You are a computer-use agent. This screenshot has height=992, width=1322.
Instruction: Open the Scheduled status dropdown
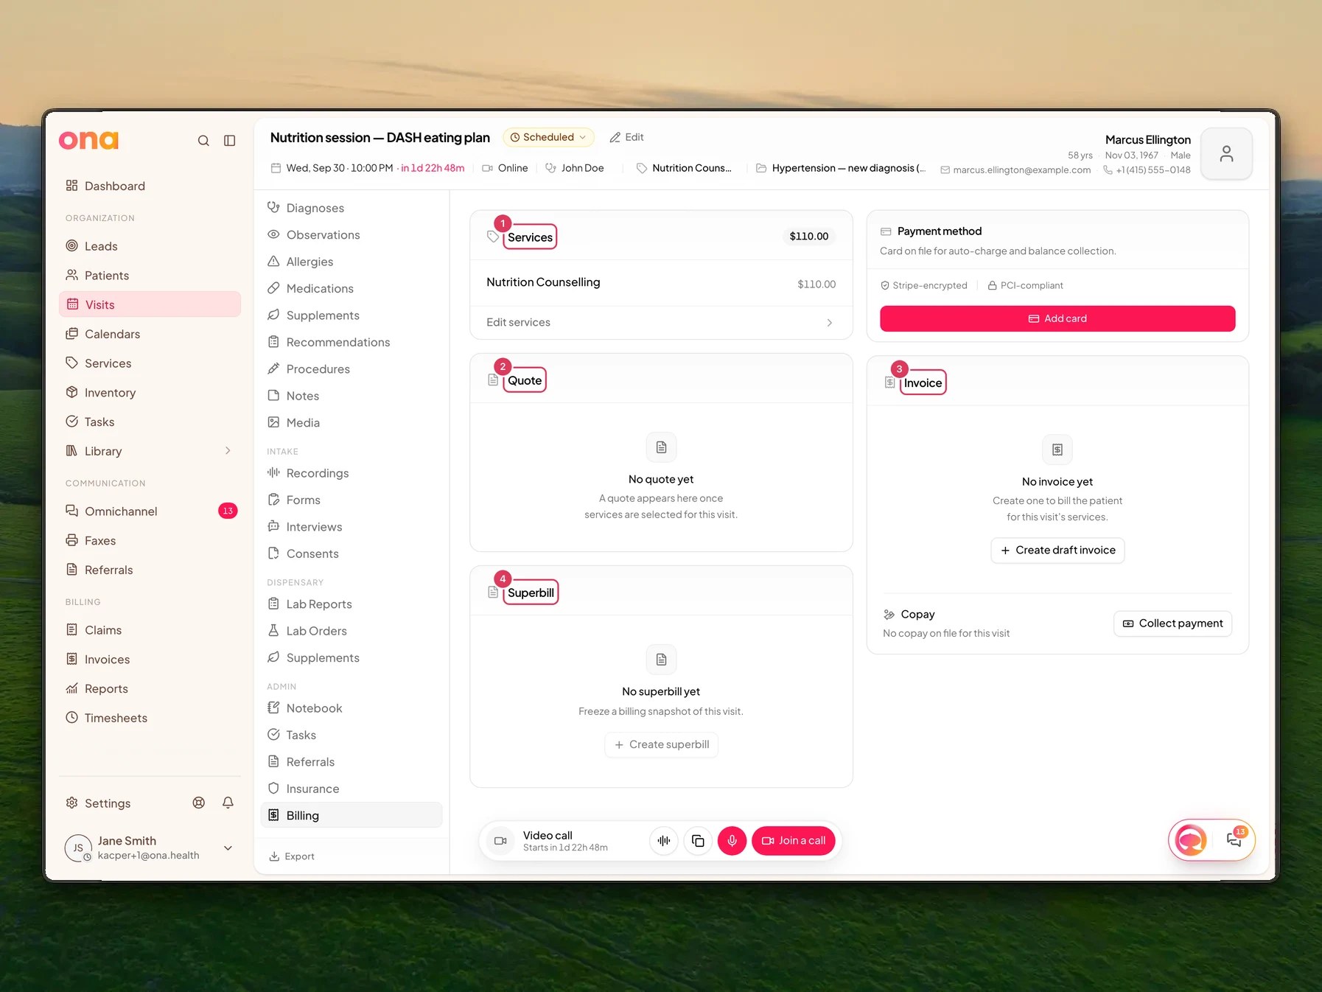tap(548, 137)
